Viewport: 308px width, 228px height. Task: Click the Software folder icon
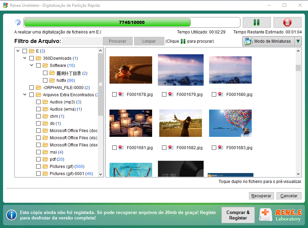point(45,65)
